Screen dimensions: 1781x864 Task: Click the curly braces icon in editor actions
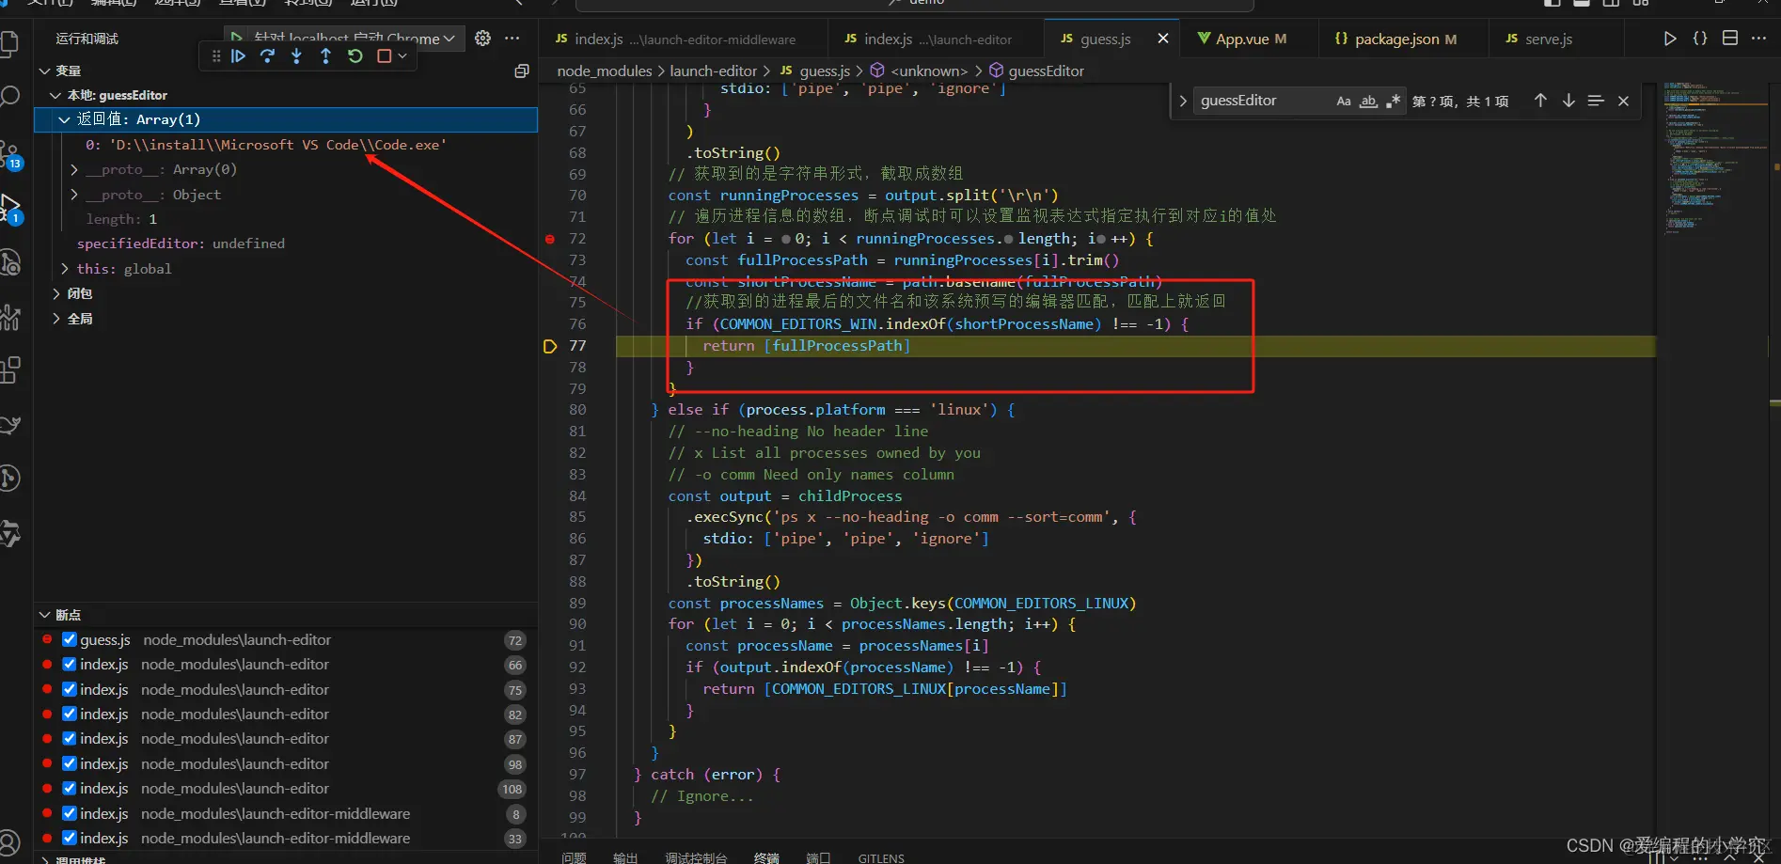point(1700,39)
